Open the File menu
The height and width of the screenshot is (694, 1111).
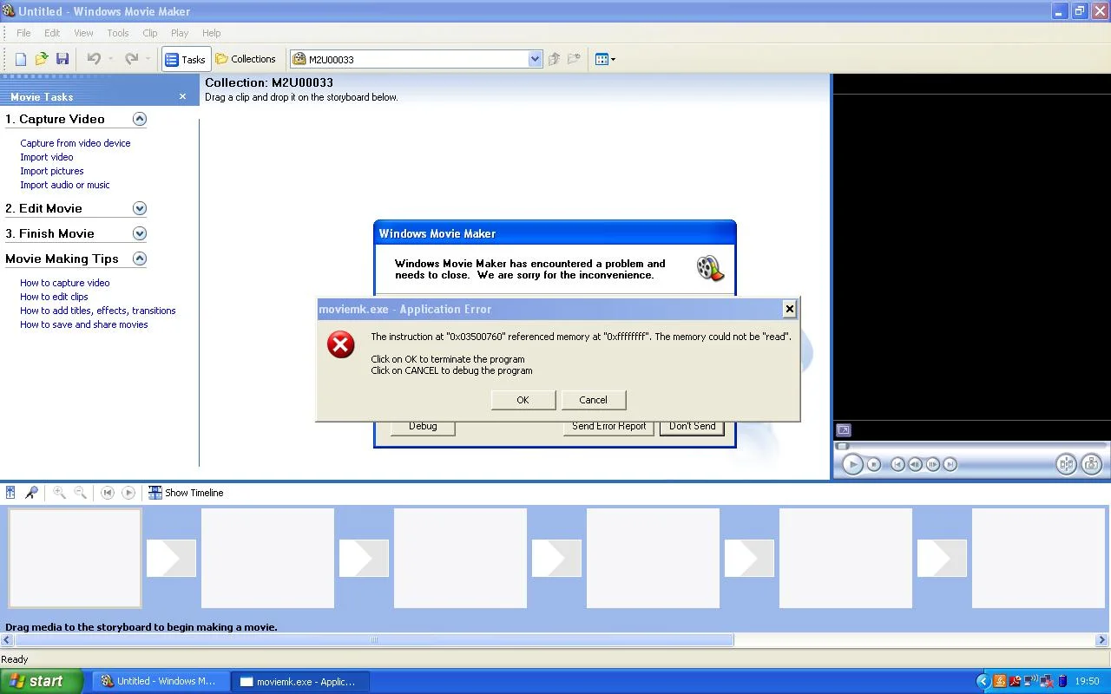(x=23, y=33)
